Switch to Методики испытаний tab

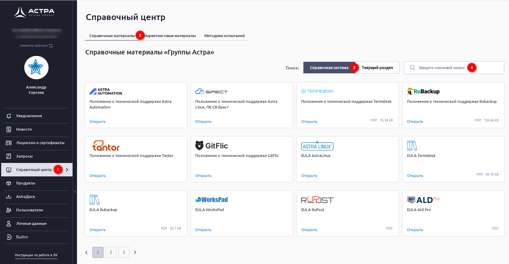coord(224,36)
